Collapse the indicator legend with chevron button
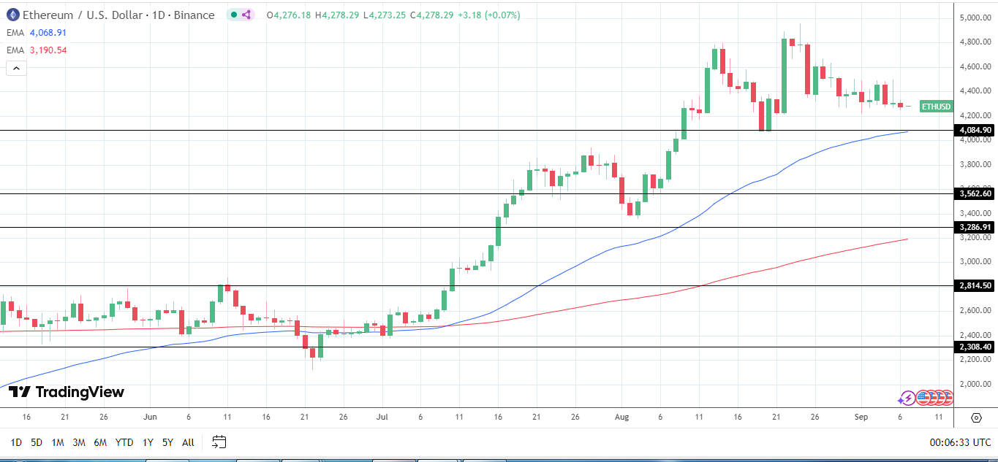Screen dimensions: 998x462 [x=16, y=69]
